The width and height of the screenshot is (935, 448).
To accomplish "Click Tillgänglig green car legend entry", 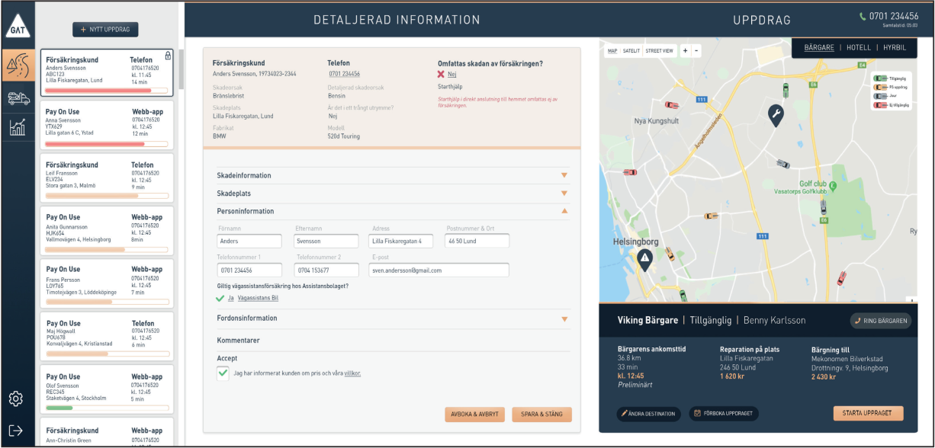I will (x=891, y=78).
